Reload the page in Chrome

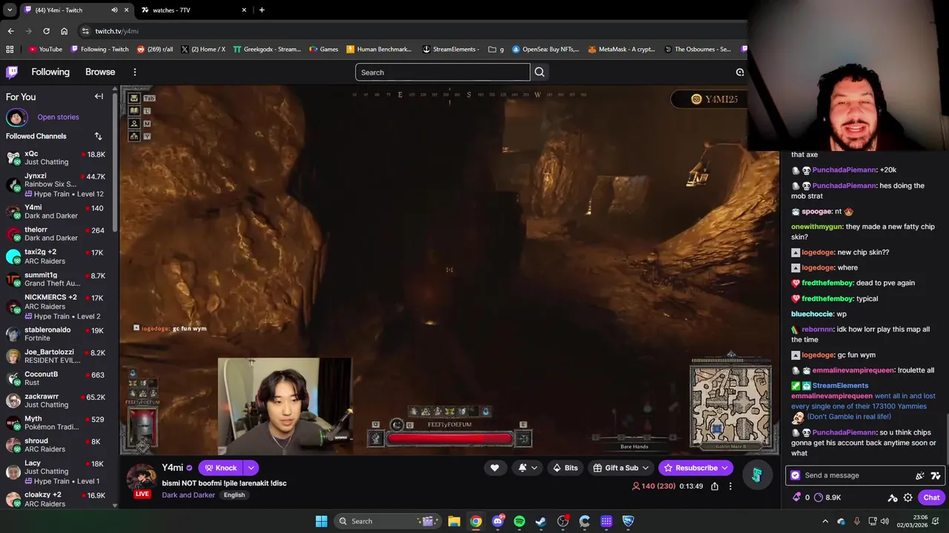(46, 31)
